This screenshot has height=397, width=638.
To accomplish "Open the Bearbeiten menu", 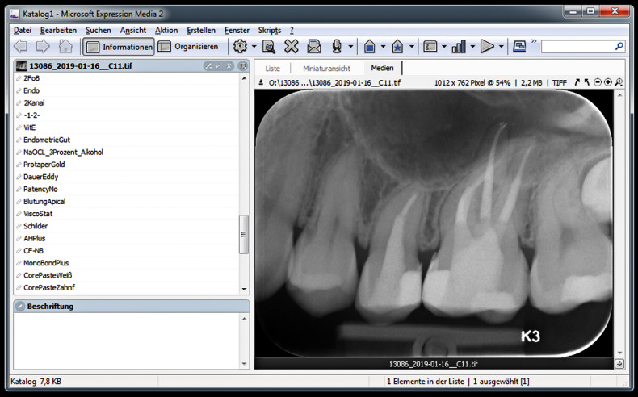I will pyautogui.click(x=58, y=31).
